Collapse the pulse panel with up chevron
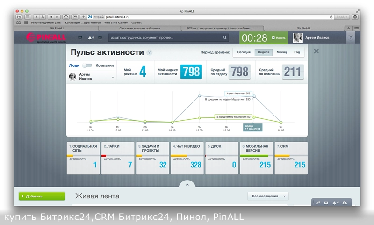This screenshot has height=225, width=374. 187,184
